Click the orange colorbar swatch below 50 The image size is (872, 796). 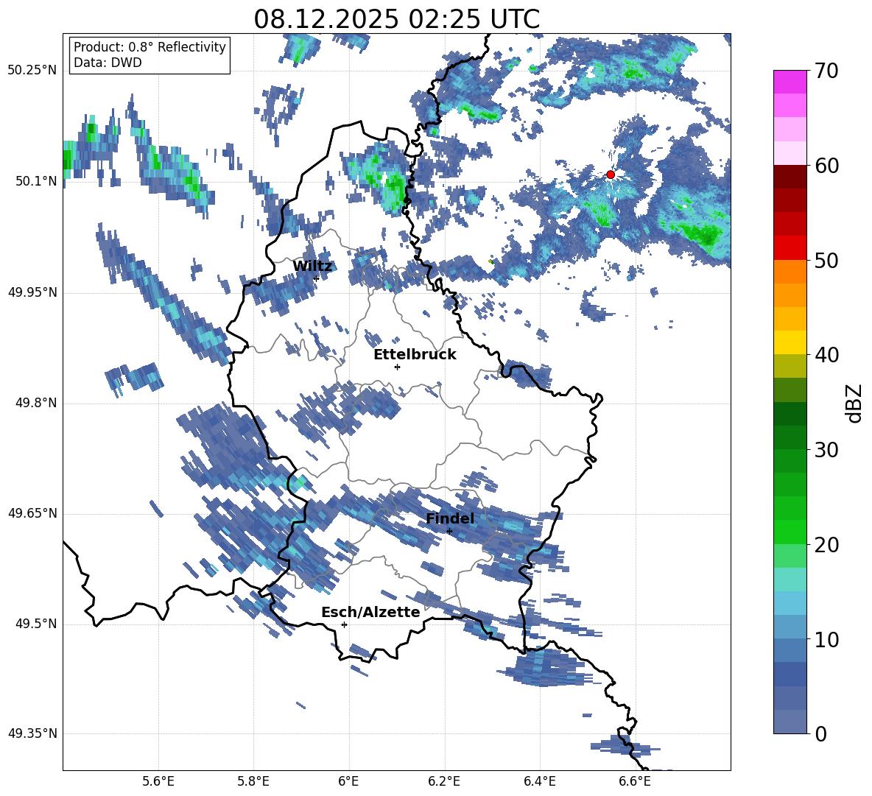point(790,272)
